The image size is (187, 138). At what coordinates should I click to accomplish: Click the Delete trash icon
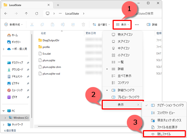(83, 24)
